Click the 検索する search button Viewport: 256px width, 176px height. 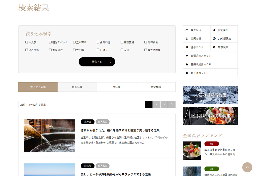(x=97, y=62)
